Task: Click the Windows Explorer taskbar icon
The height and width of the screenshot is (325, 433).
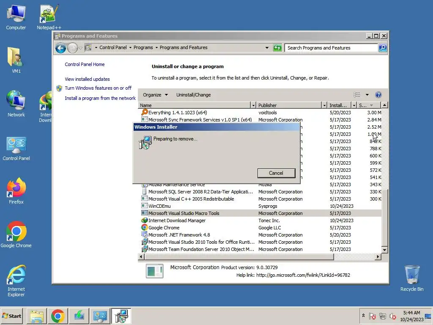Action: pyautogui.click(x=37, y=316)
